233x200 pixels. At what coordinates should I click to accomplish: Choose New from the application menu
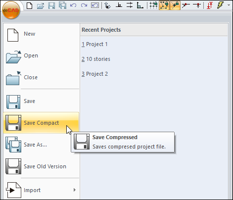coord(41,34)
